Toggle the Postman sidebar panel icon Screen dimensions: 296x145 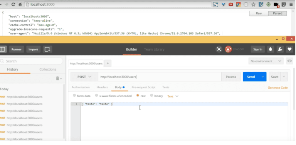[3, 49]
